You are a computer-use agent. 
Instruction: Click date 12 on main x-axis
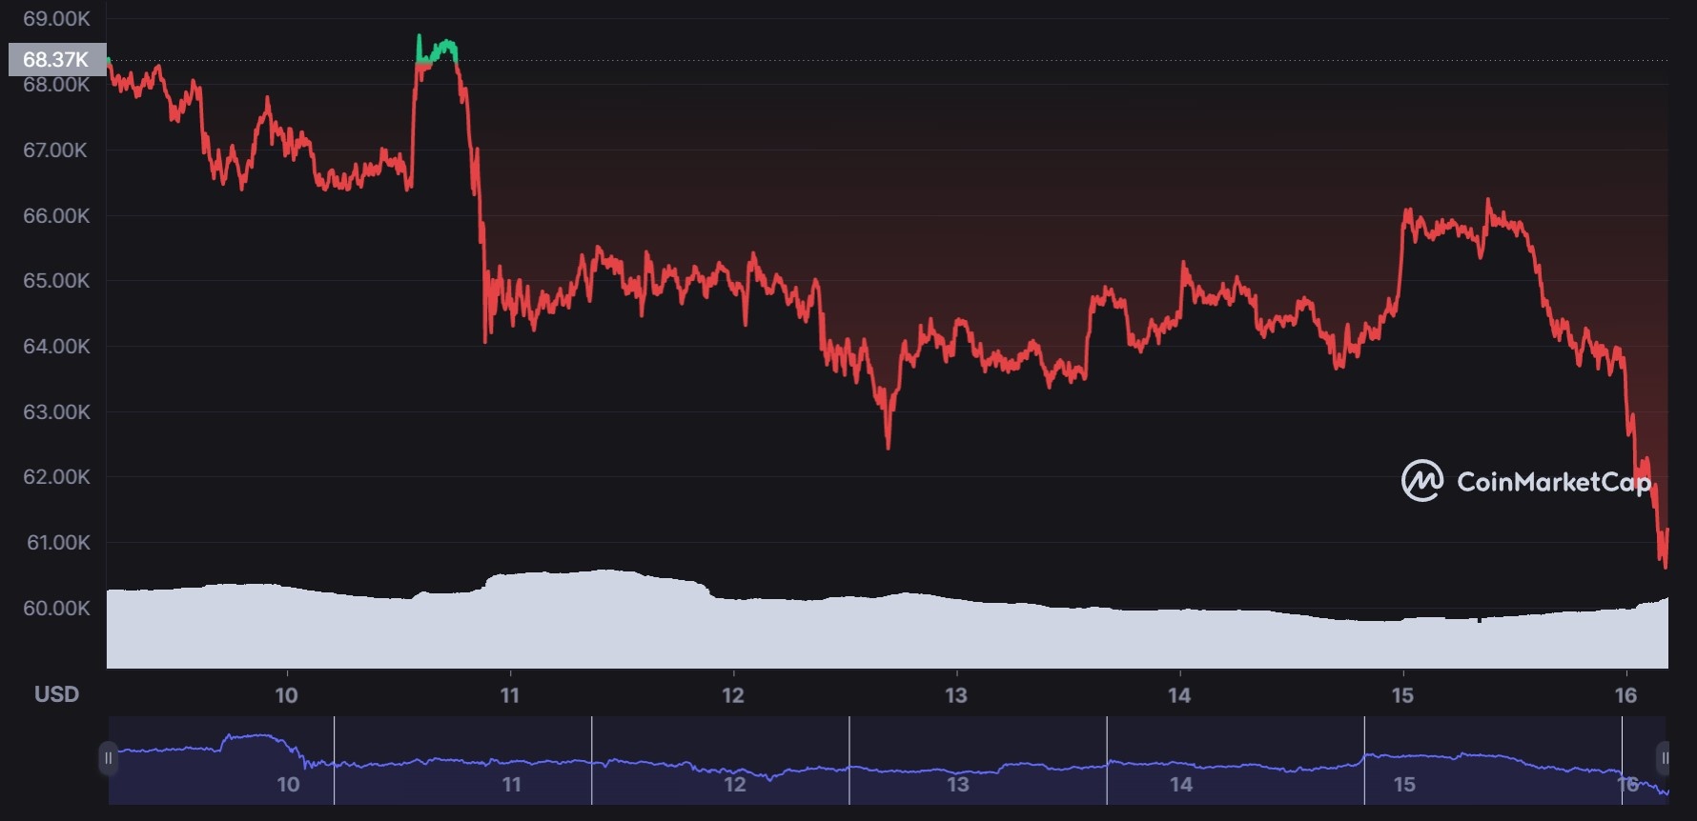(x=733, y=695)
